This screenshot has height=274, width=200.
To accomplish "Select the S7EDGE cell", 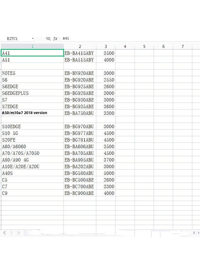I will (32, 106).
